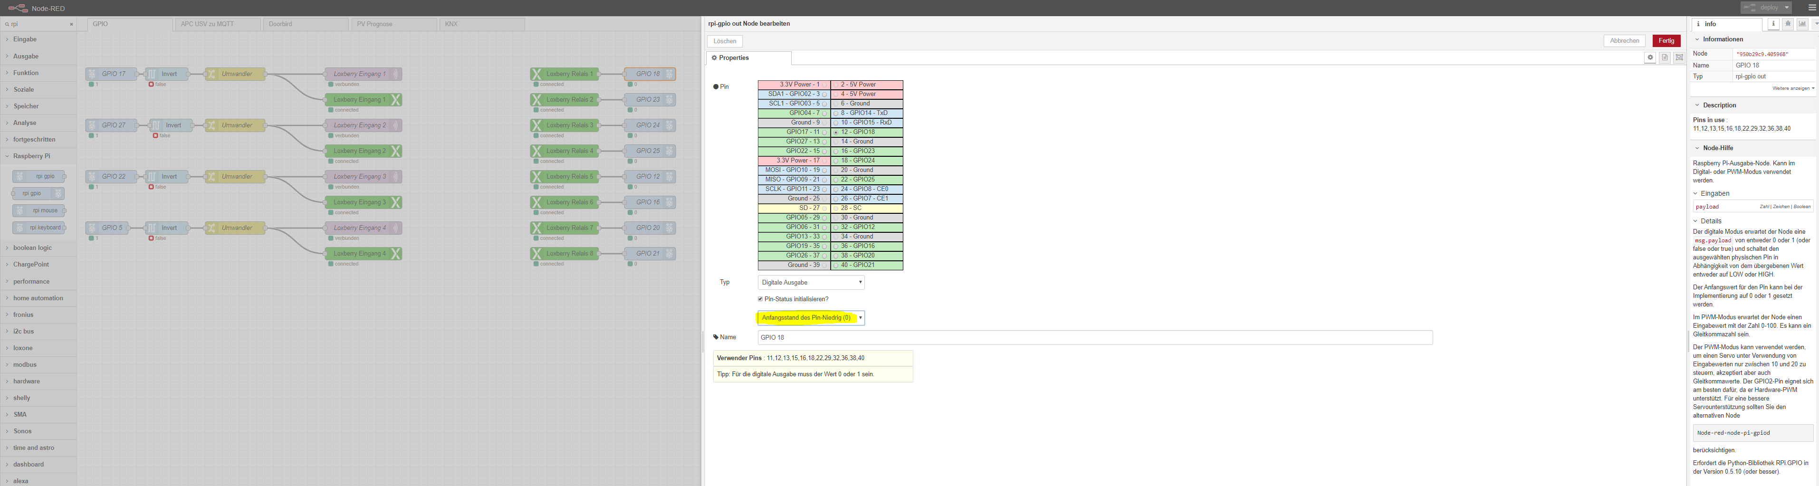Collapse the Raspberry Pi palette category
Screen dimensions: 1819x486
[x=32, y=156]
